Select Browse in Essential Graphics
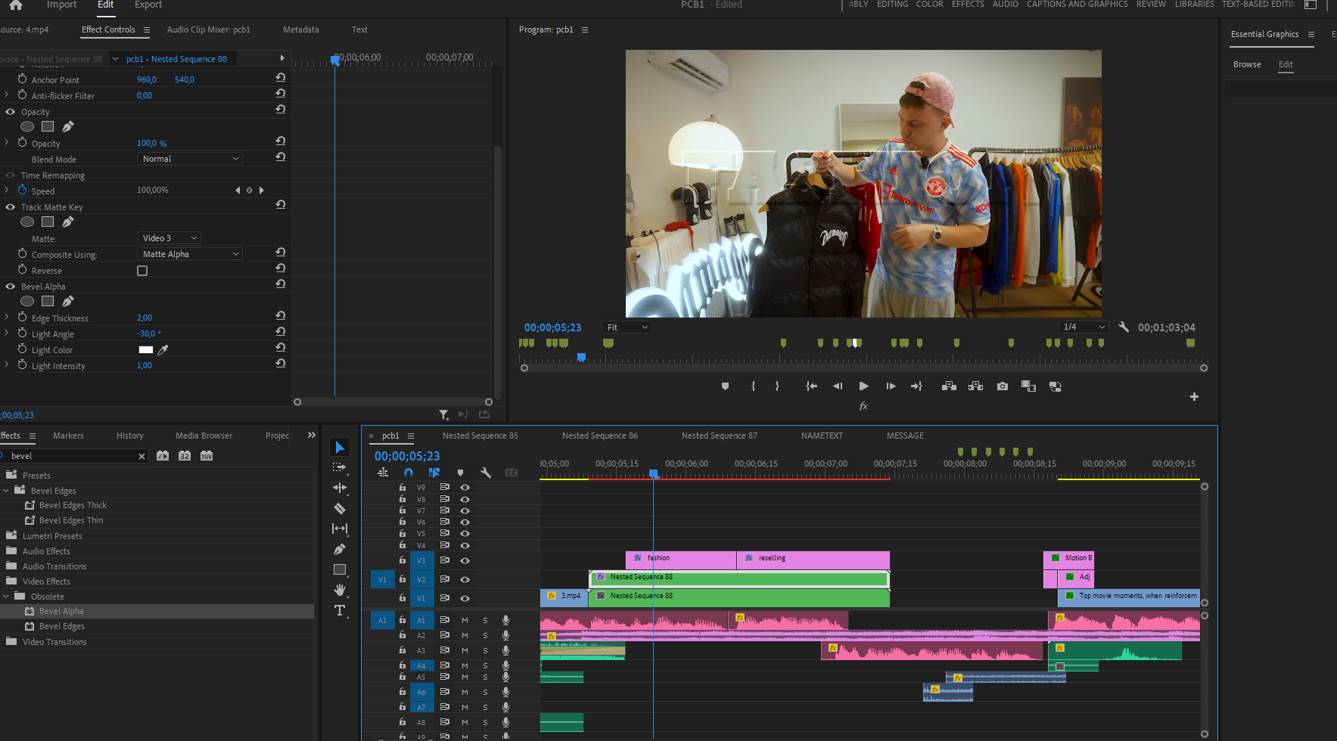1337x741 pixels. pos(1247,64)
